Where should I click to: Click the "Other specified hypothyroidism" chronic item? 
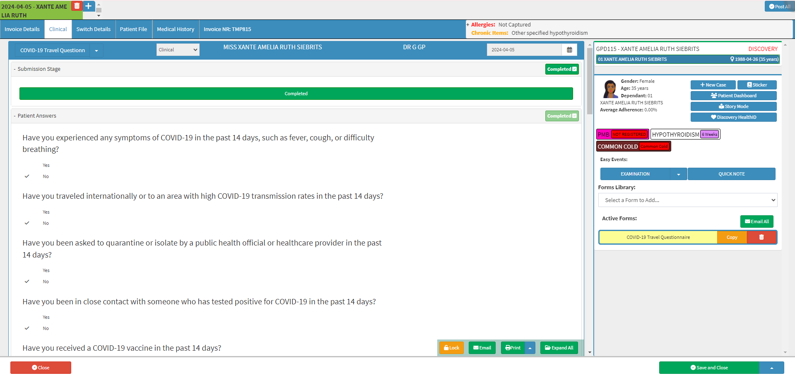[x=549, y=33]
